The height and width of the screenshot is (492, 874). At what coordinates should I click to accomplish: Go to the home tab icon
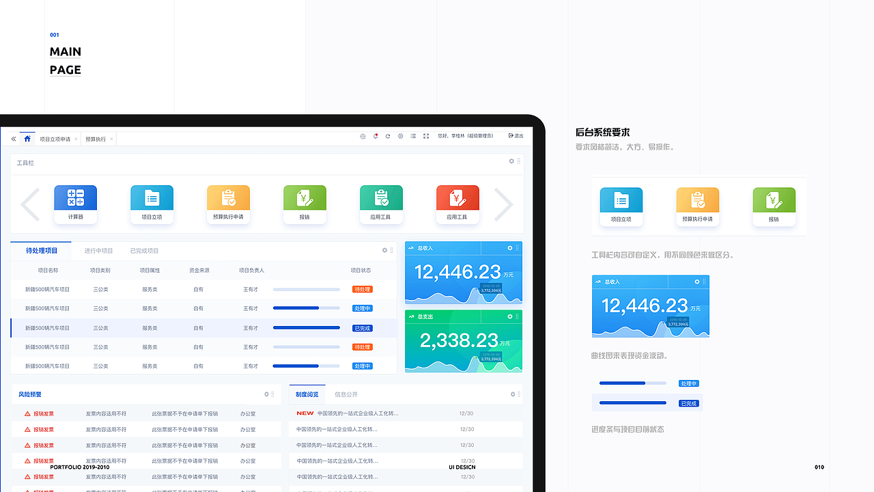tap(27, 139)
